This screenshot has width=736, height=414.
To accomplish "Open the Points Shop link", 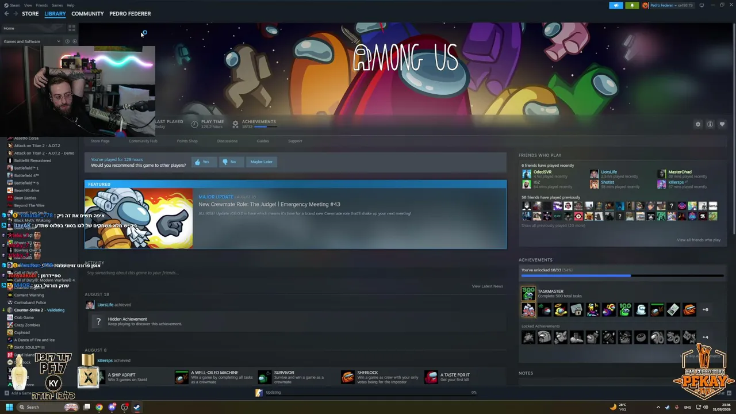I will click(x=187, y=141).
